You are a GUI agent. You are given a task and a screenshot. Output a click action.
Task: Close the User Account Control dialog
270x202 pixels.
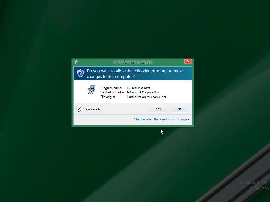188,61
